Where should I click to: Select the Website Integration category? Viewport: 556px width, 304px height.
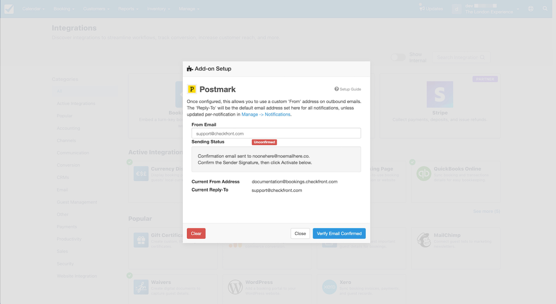click(x=77, y=276)
